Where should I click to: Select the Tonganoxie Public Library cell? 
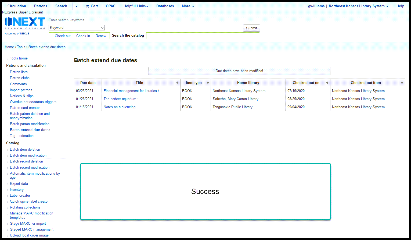click(248, 107)
